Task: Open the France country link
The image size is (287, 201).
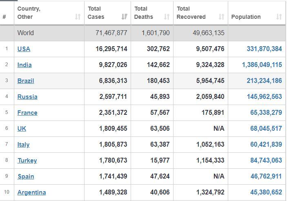Action: (x=27, y=113)
